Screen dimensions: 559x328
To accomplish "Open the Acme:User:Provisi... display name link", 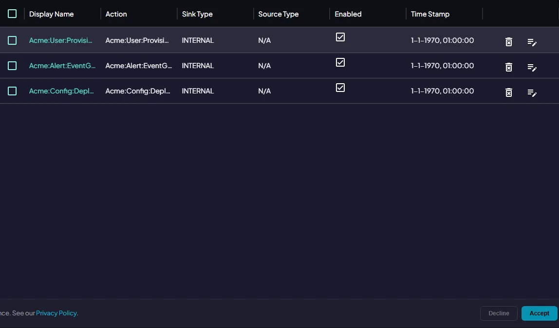I will point(60,40).
